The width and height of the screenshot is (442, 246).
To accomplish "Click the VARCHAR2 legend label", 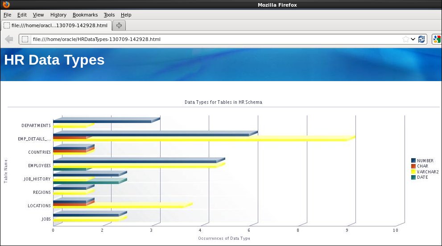I will [x=428, y=172].
